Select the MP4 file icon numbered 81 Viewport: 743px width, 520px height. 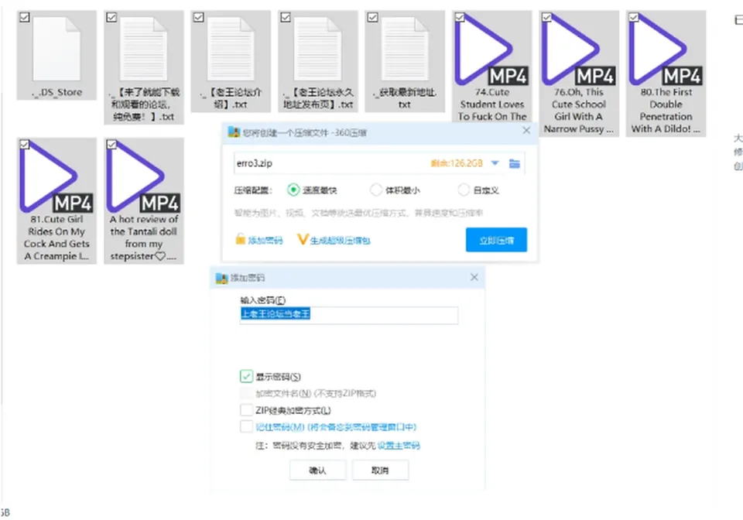point(56,176)
